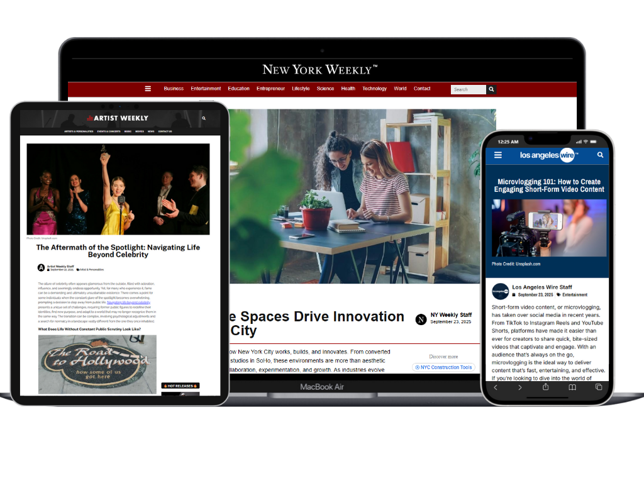Click the New York Weekly search magnifier button
The height and width of the screenshot is (483, 644).
click(491, 89)
